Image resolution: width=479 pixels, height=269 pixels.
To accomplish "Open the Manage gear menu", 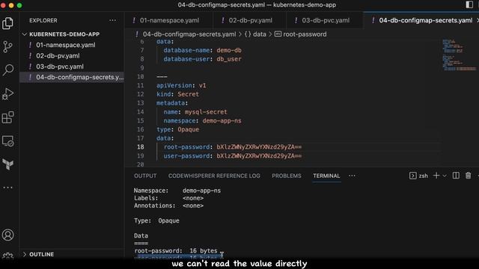I will point(8,256).
